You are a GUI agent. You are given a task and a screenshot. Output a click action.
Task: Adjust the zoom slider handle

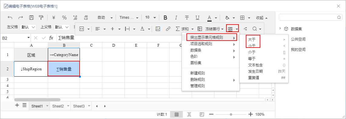coord(231,114)
